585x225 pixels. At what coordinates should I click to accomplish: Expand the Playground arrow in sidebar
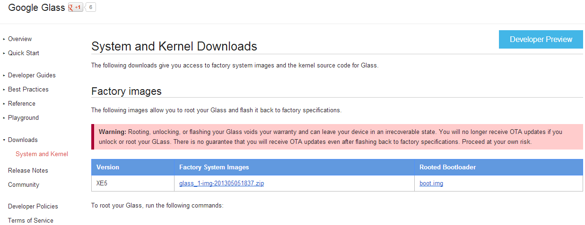tap(4, 118)
